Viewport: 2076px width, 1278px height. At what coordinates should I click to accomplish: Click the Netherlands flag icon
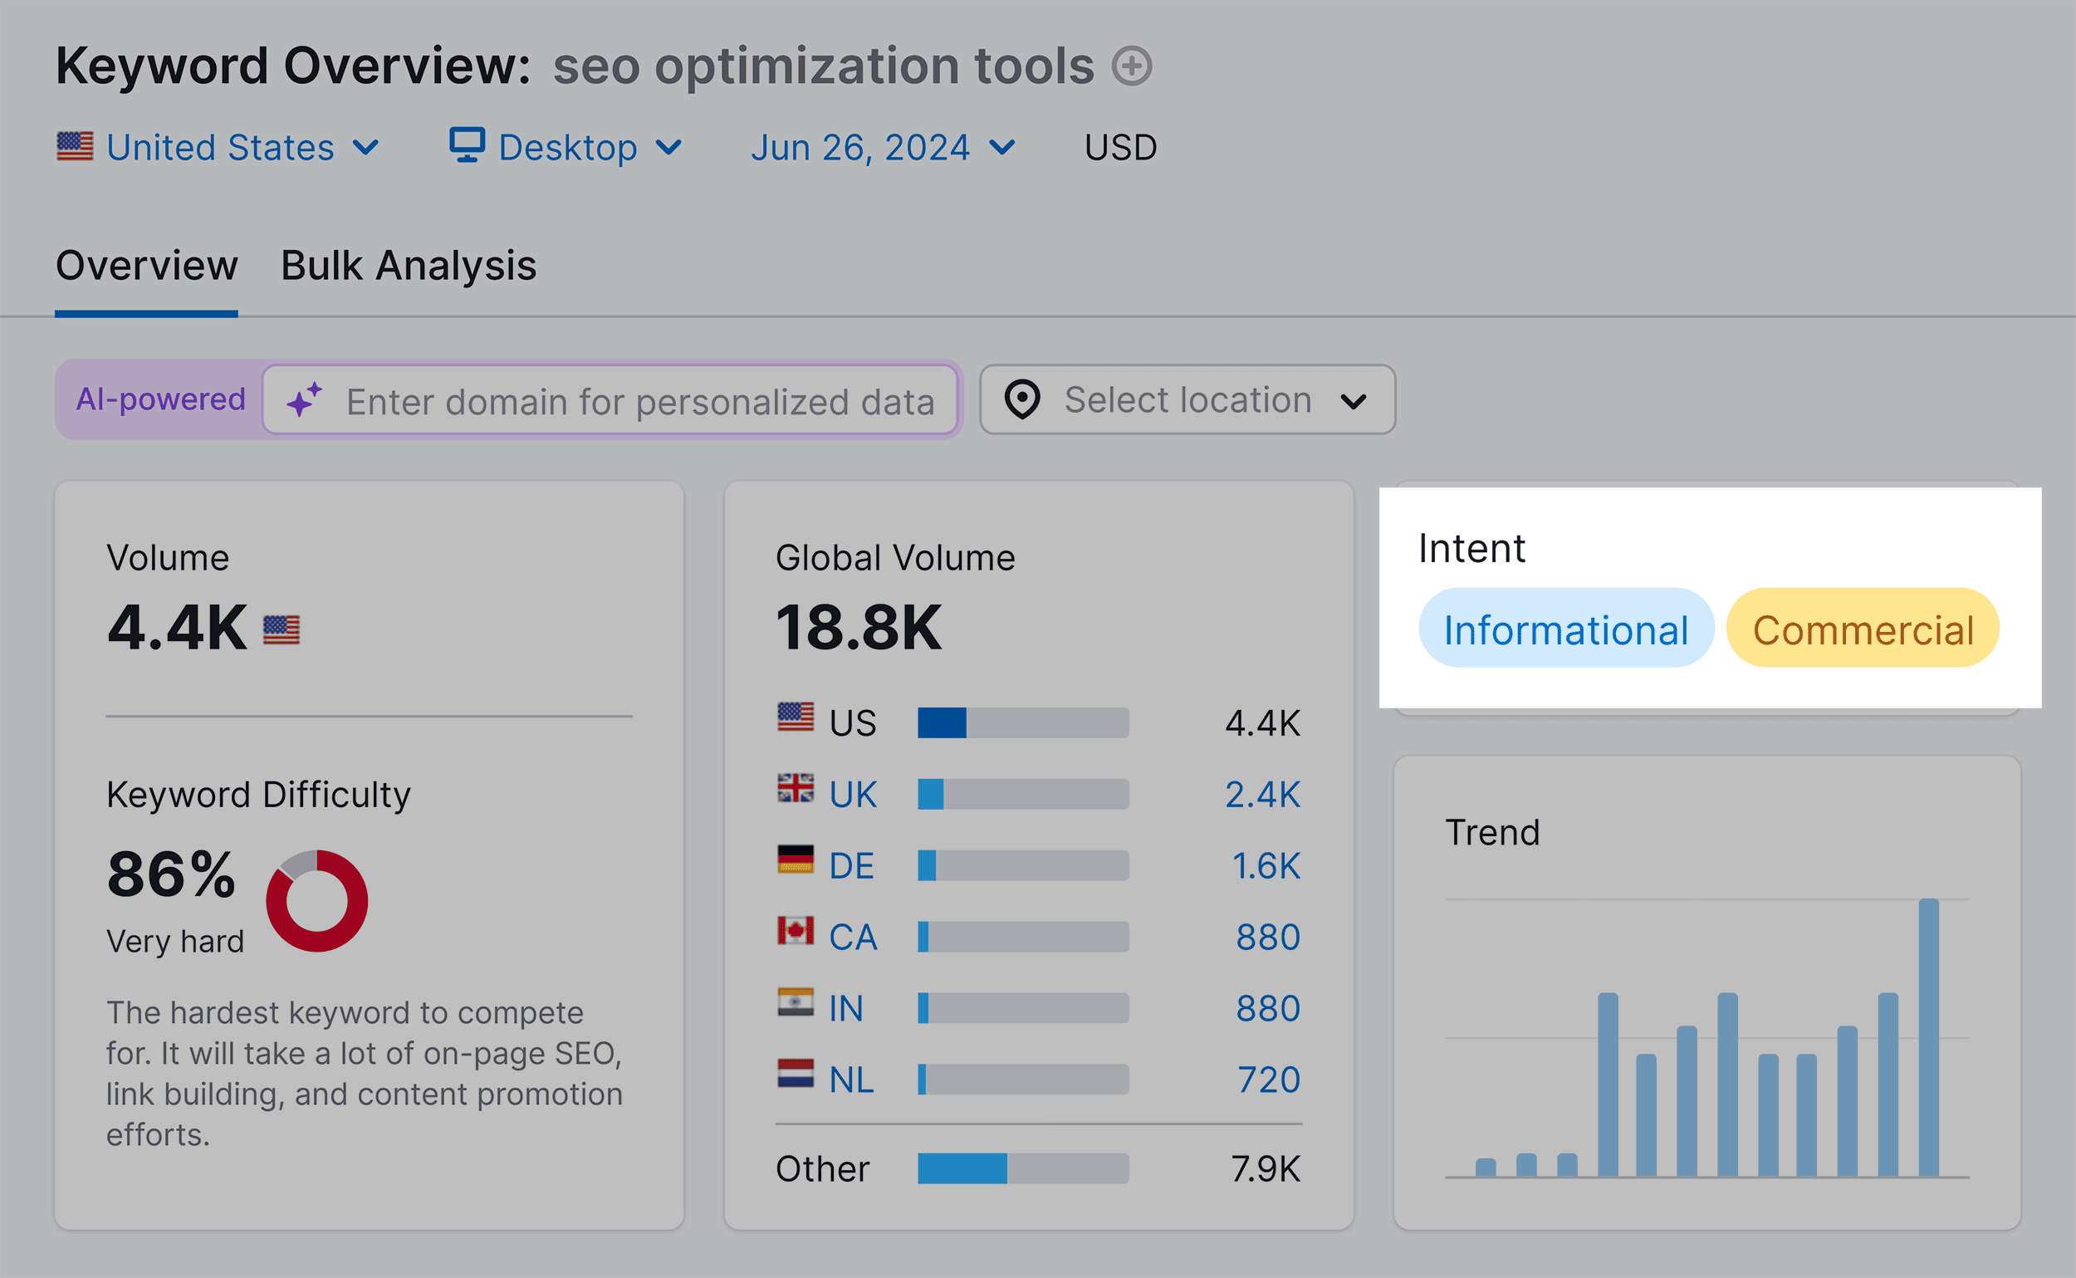796,1073
